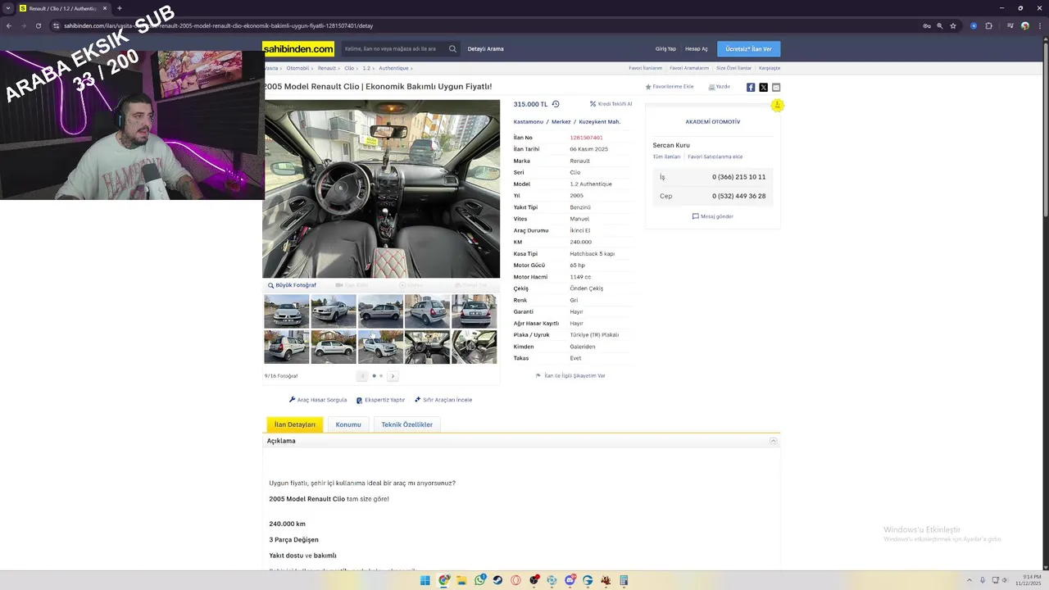
Task: Share the listing on Facebook
Action: click(x=751, y=87)
